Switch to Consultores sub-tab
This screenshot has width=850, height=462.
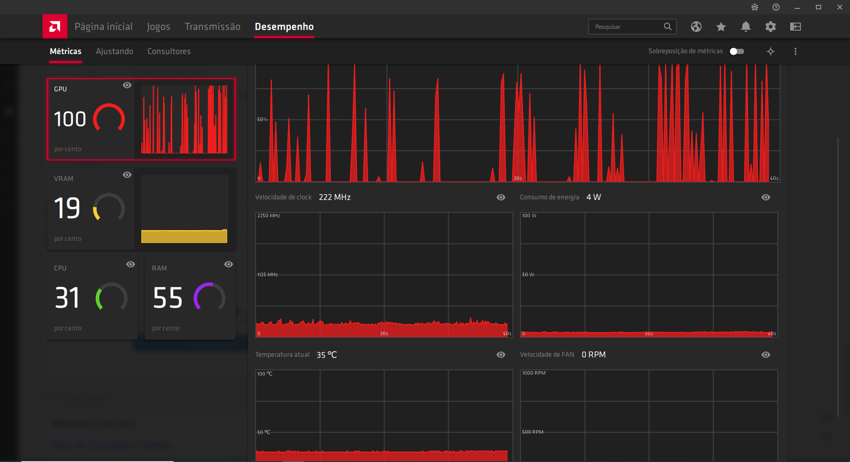[x=169, y=51]
